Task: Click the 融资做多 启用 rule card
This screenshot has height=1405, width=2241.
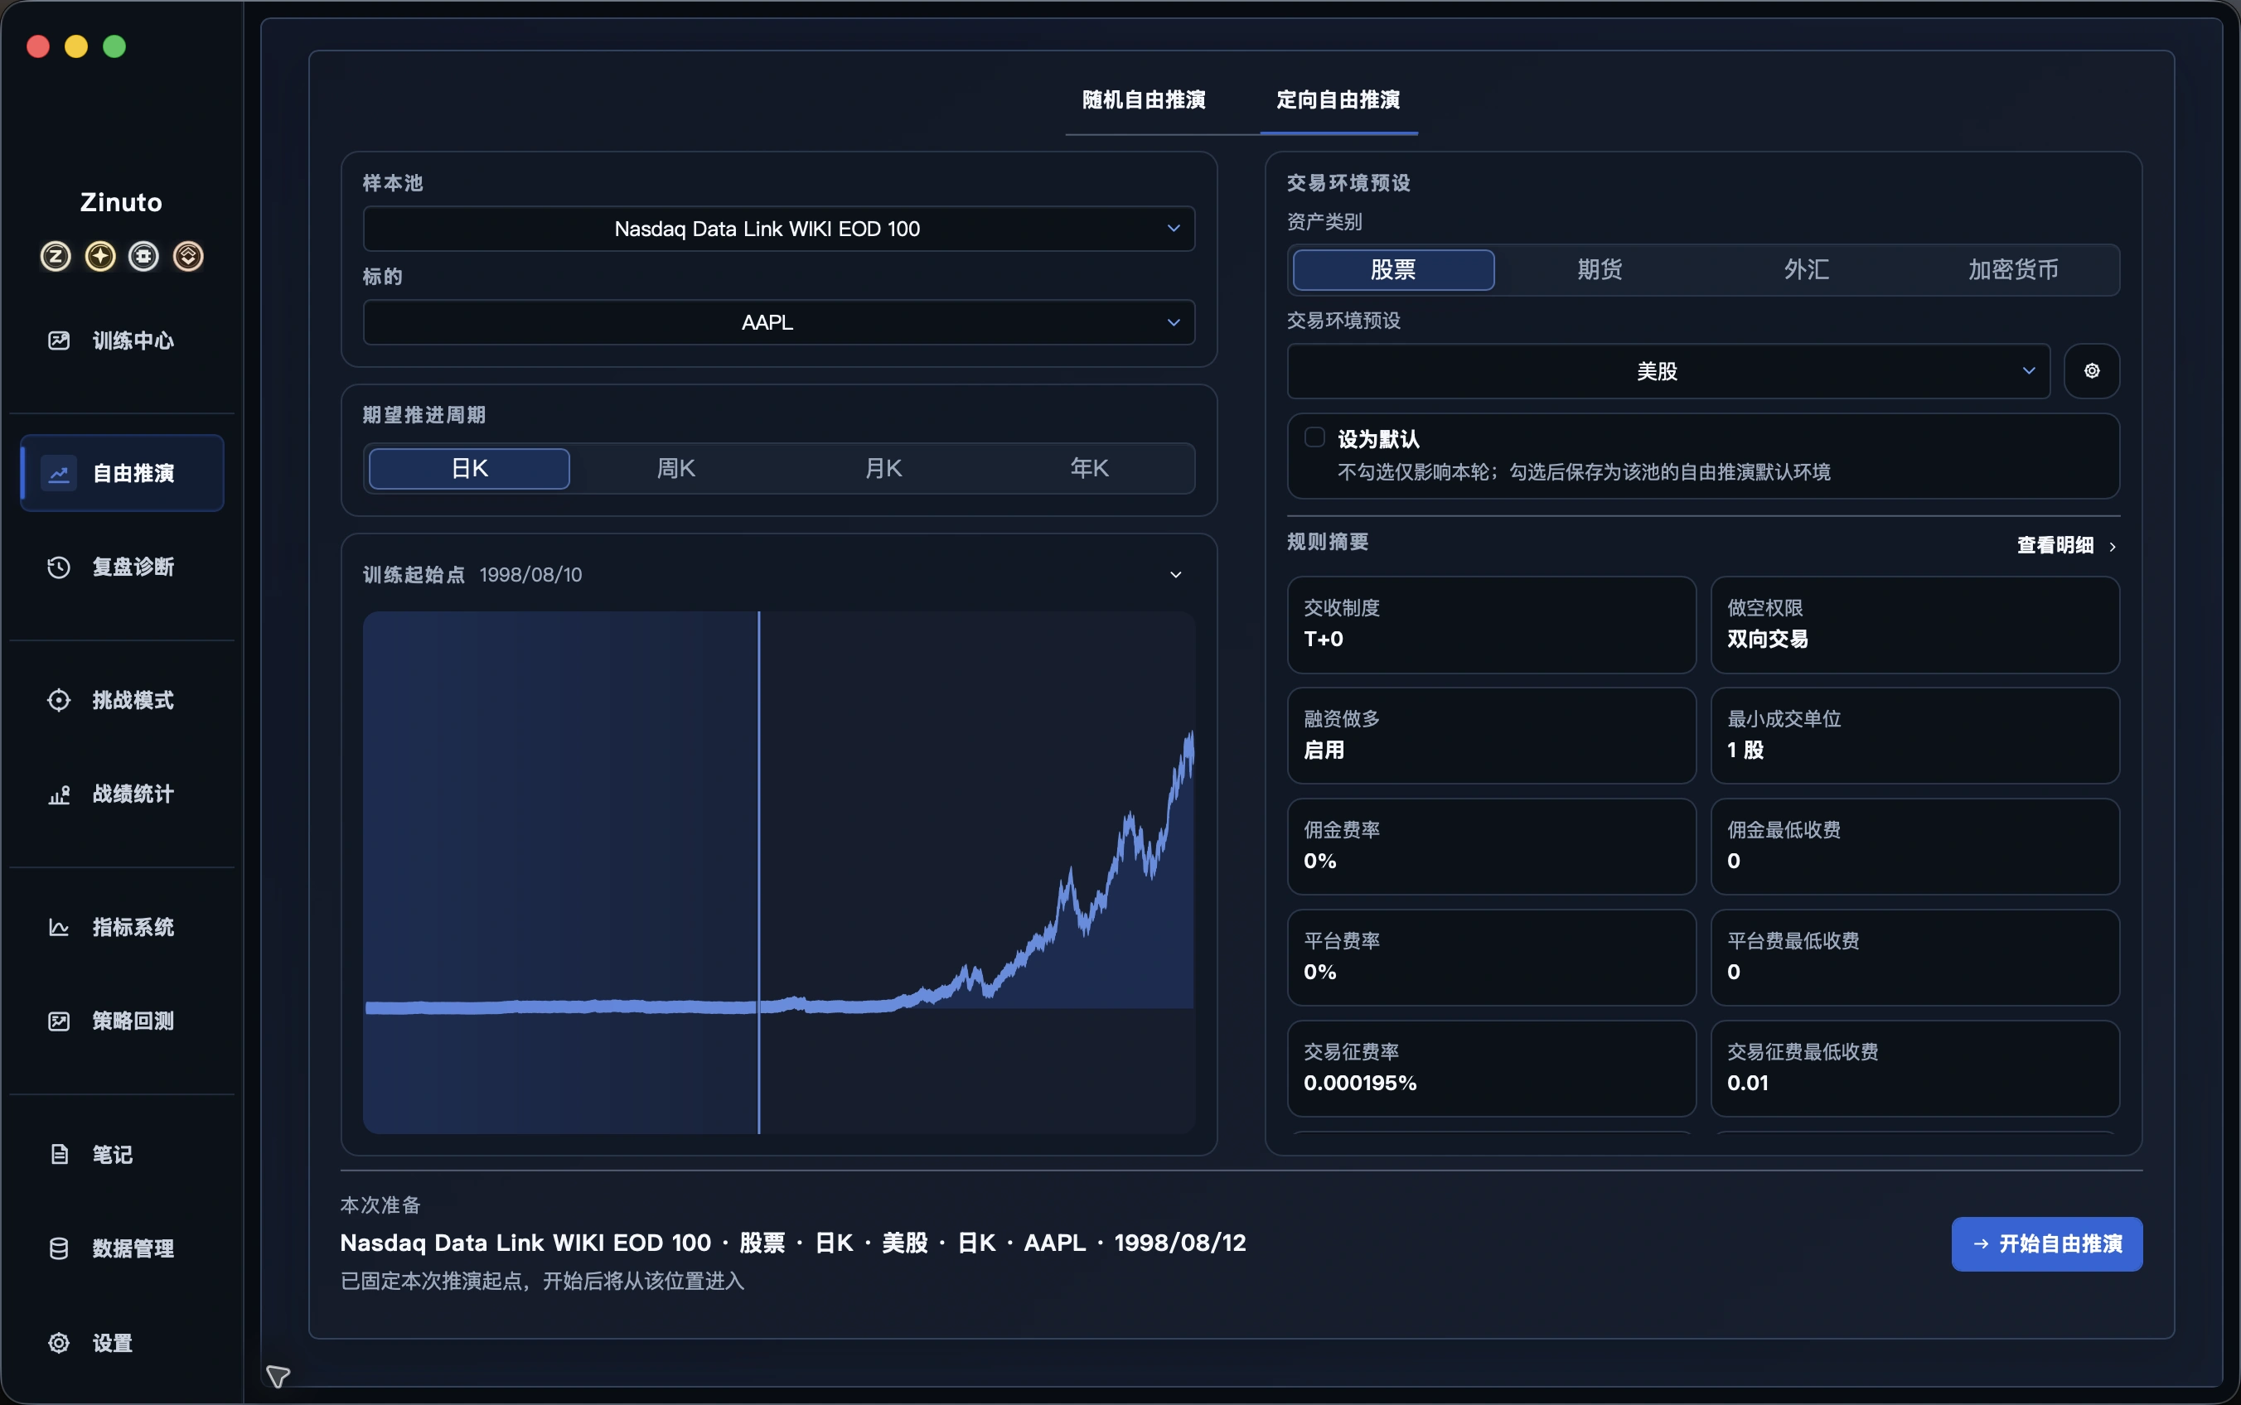Action: [x=1491, y=735]
